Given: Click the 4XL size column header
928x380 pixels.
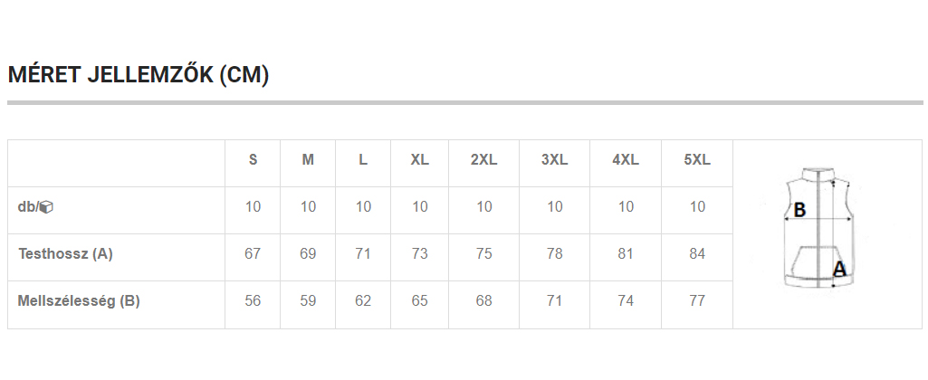Looking at the screenshot, I should (x=626, y=160).
